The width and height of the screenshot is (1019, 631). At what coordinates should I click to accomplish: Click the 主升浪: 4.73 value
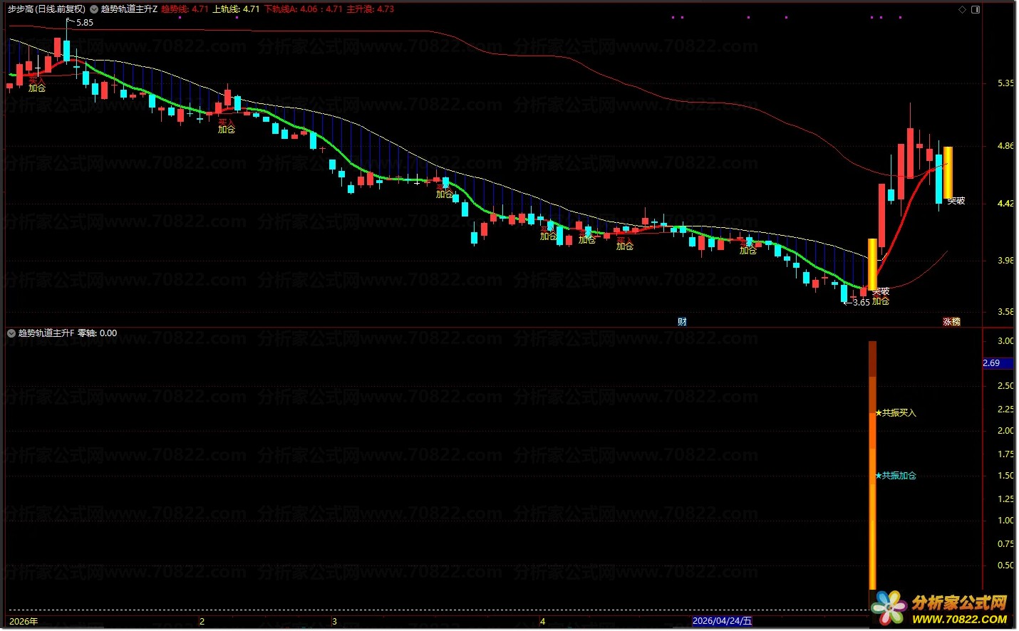pyautogui.click(x=370, y=9)
